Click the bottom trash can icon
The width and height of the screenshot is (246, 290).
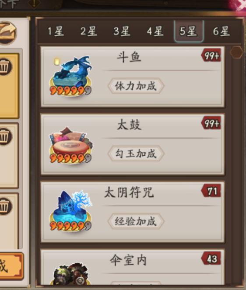(x=4, y=206)
